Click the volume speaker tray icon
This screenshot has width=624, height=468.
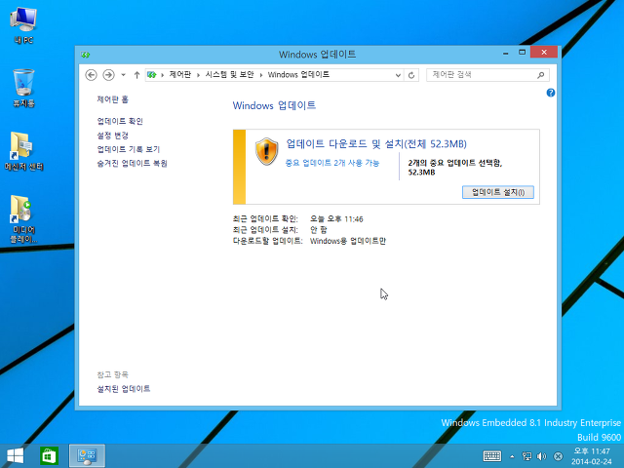(541, 456)
